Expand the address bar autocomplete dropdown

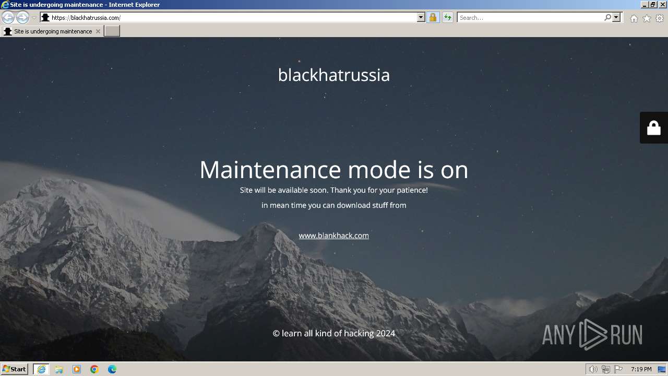421,17
